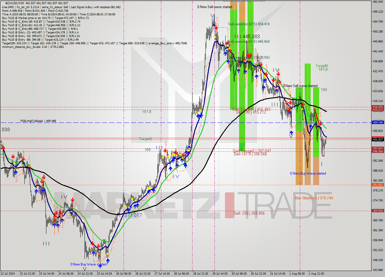This screenshot has height=277, width=385.
Task: Select the 'FSB-HighToBreak | 409.498' label
Action: tap(38, 121)
